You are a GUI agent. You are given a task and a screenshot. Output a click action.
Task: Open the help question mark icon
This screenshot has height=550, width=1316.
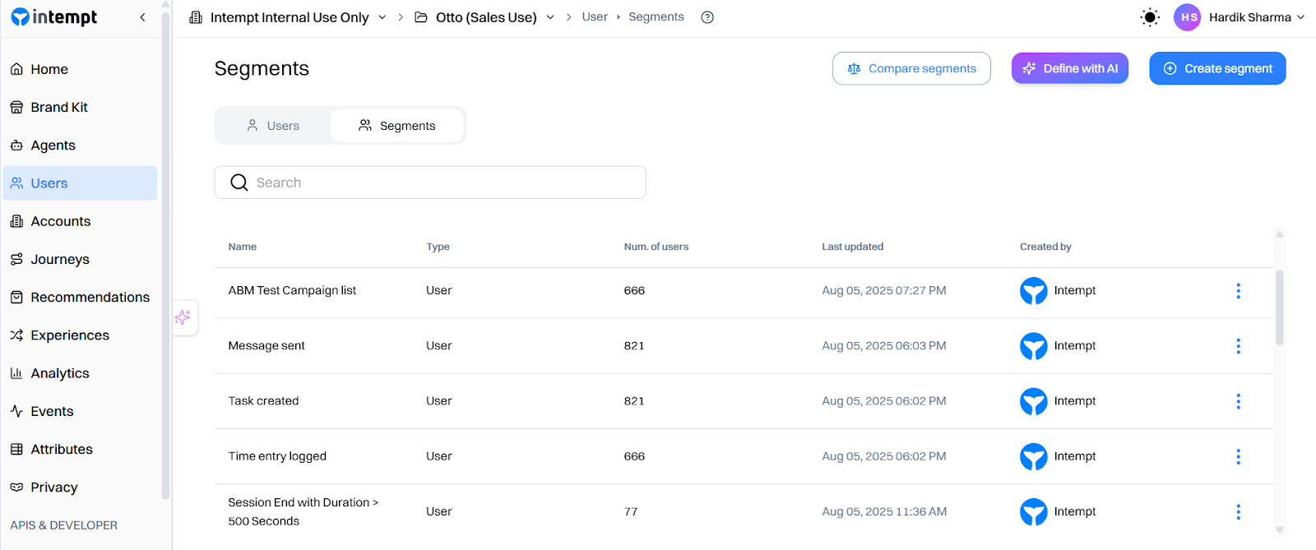point(707,17)
